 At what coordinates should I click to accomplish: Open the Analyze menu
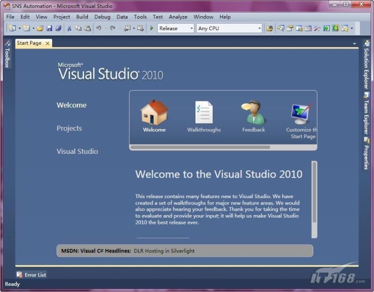(178, 17)
